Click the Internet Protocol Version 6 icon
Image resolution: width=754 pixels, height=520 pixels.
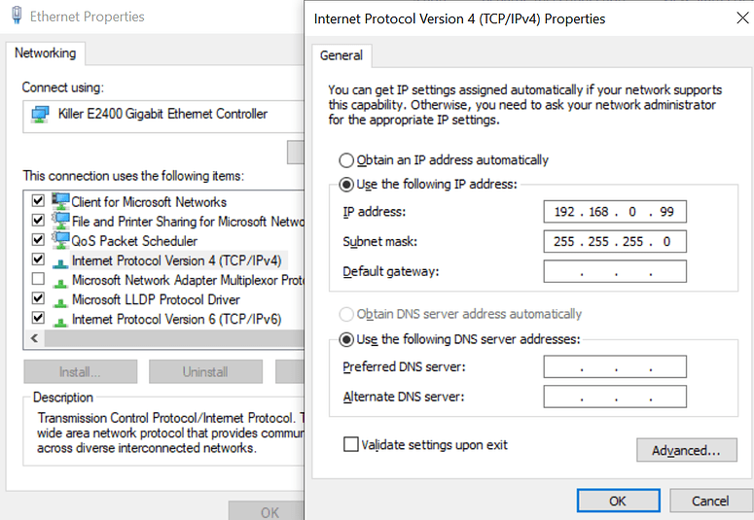[x=60, y=319]
